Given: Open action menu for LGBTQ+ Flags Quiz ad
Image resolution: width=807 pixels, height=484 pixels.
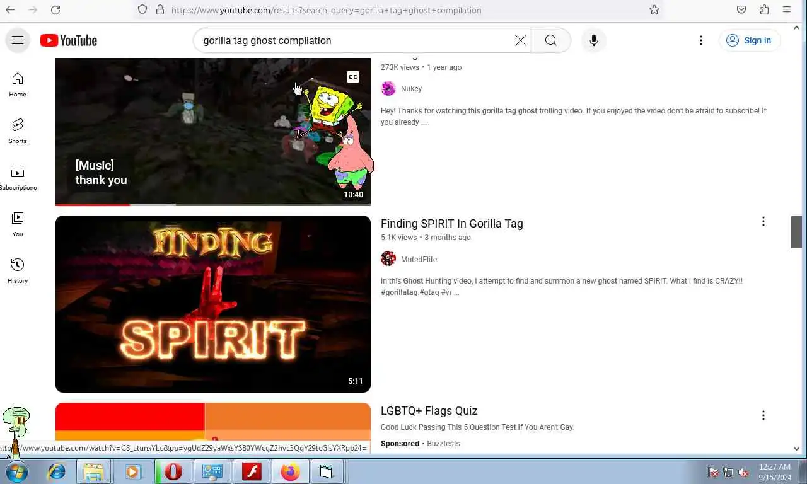Looking at the screenshot, I should (763, 415).
